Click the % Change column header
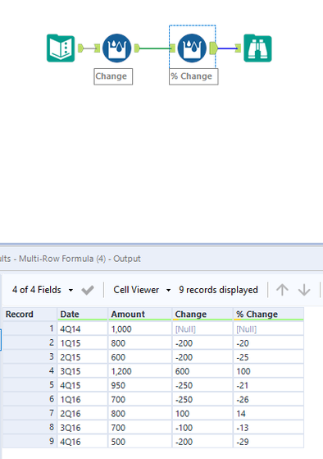This screenshot has height=459, width=323. pos(268,314)
